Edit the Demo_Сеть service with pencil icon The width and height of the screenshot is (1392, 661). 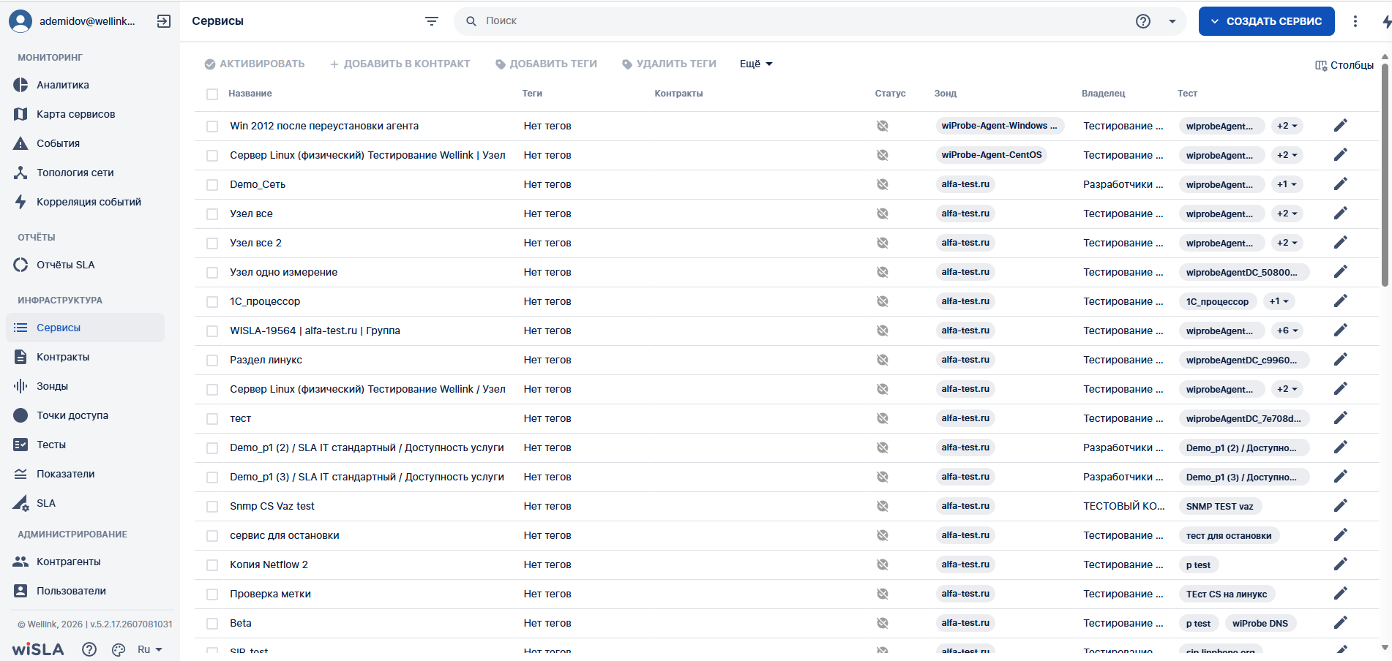1341,184
